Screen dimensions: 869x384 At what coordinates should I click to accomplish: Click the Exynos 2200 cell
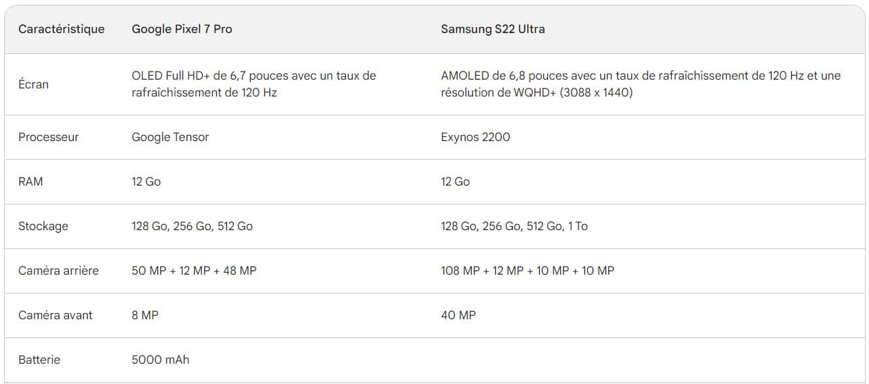475,137
